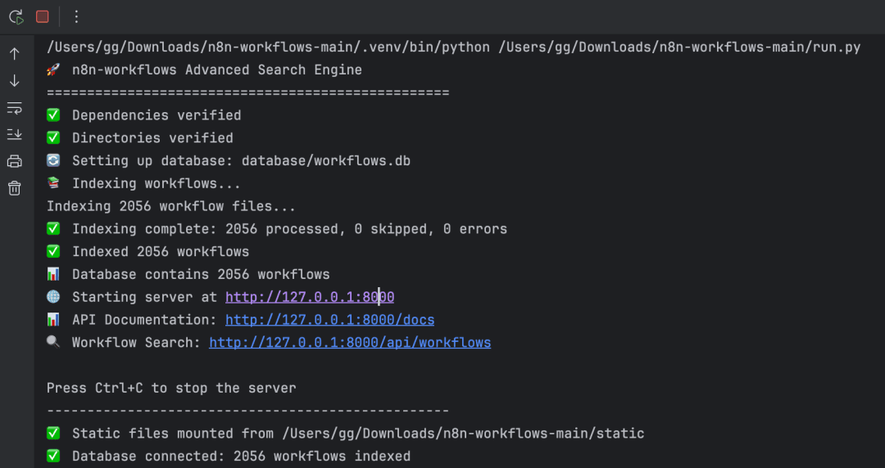885x468 pixels.
Task: Jump up the stack trace arrow
Action: click(15, 53)
